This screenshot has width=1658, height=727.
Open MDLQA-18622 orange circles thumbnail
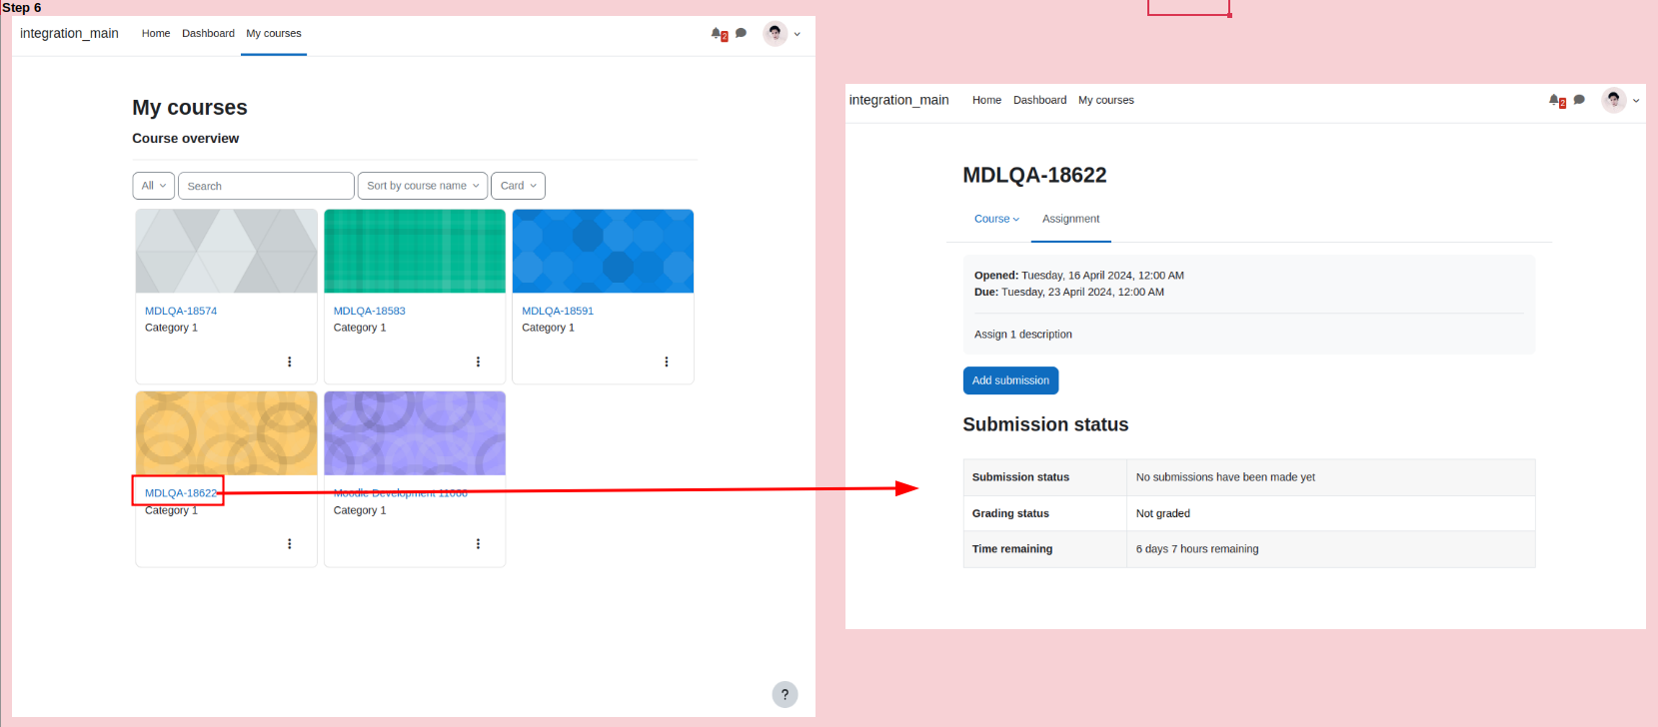(x=227, y=433)
